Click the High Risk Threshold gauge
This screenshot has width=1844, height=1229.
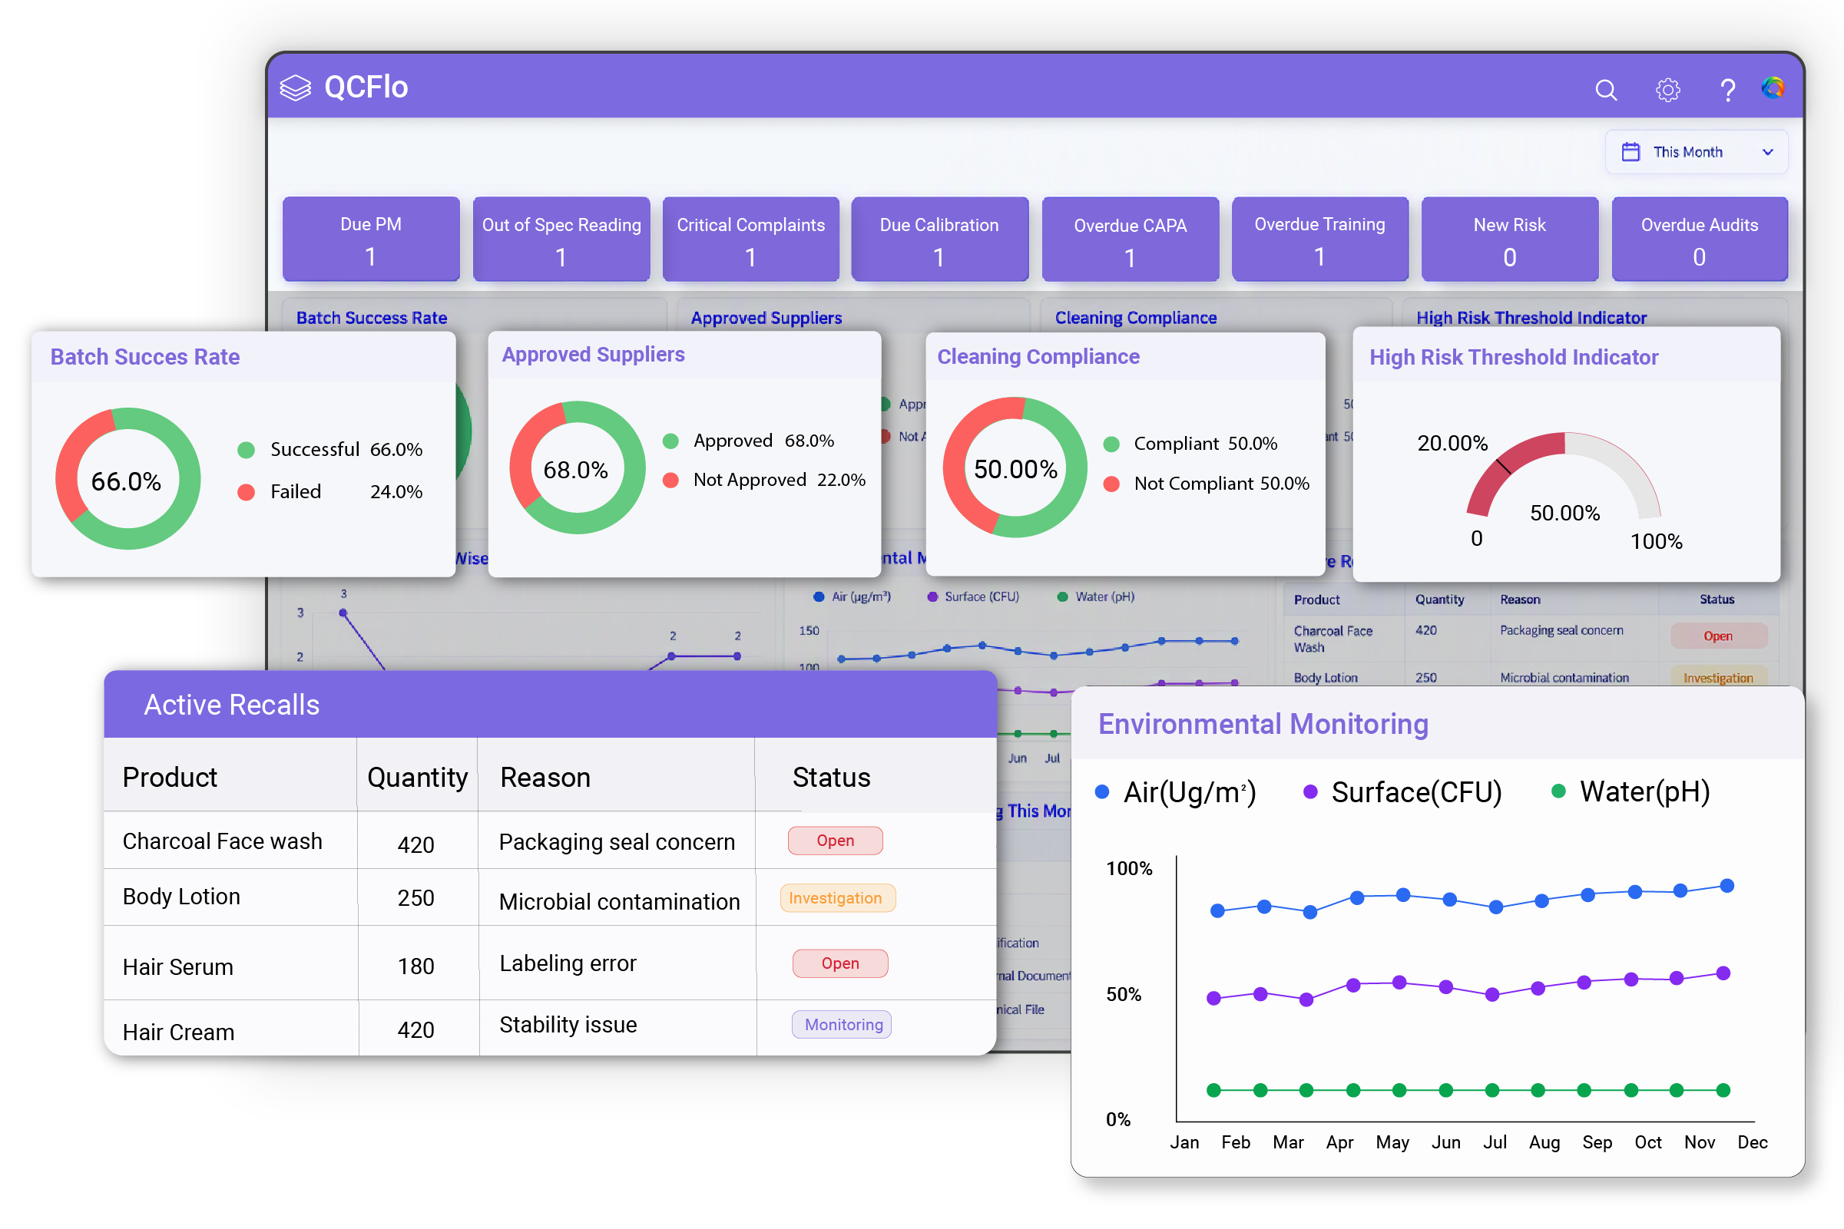point(1564,475)
